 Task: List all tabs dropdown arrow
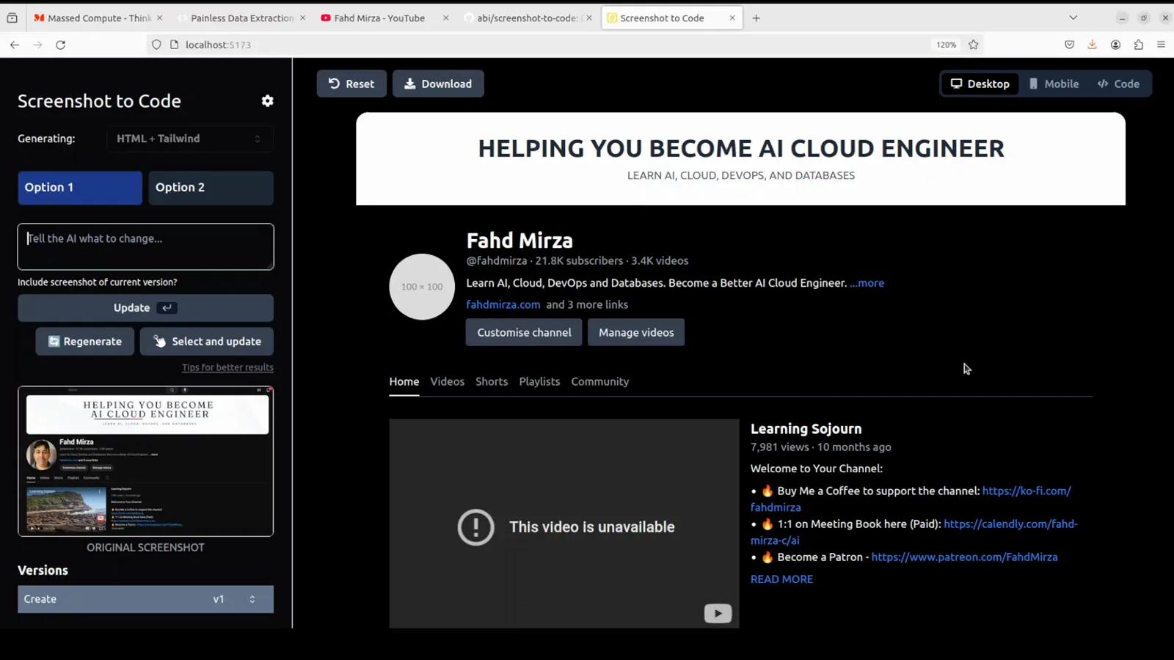pyautogui.click(x=1073, y=18)
